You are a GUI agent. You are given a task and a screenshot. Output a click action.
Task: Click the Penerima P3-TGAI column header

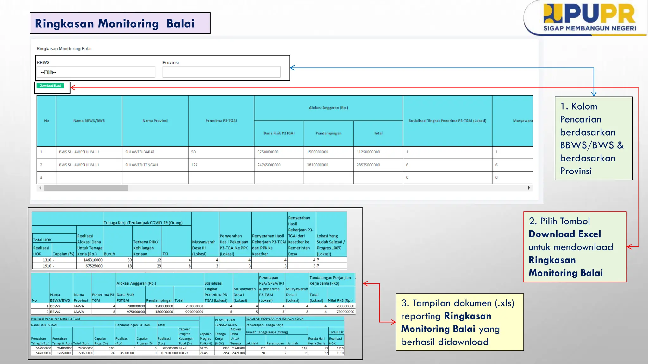[x=221, y=121]
